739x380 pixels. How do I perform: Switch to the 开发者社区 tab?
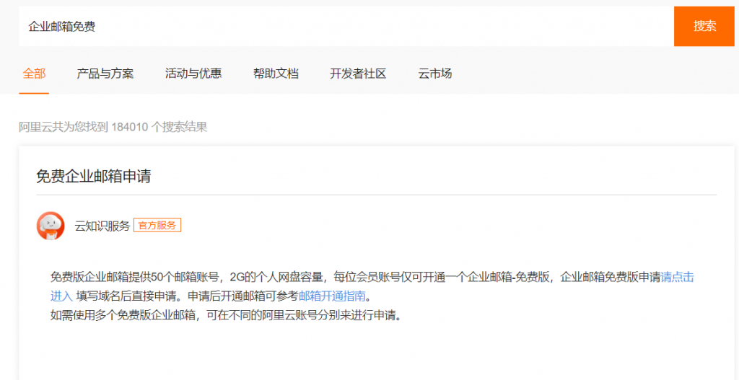358,73
